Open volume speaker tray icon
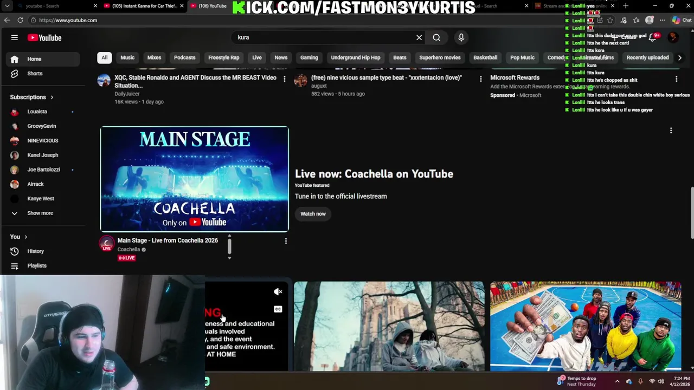This screenshot has width=694, height=390. coord(661,381)
